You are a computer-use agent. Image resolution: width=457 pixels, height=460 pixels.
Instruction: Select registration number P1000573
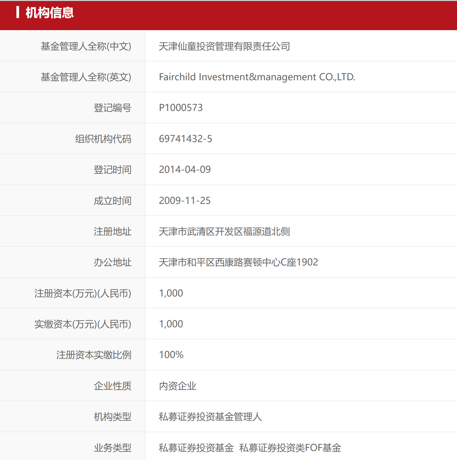181,108
